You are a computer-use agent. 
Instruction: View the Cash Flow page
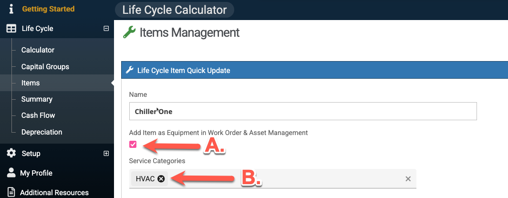38,115
